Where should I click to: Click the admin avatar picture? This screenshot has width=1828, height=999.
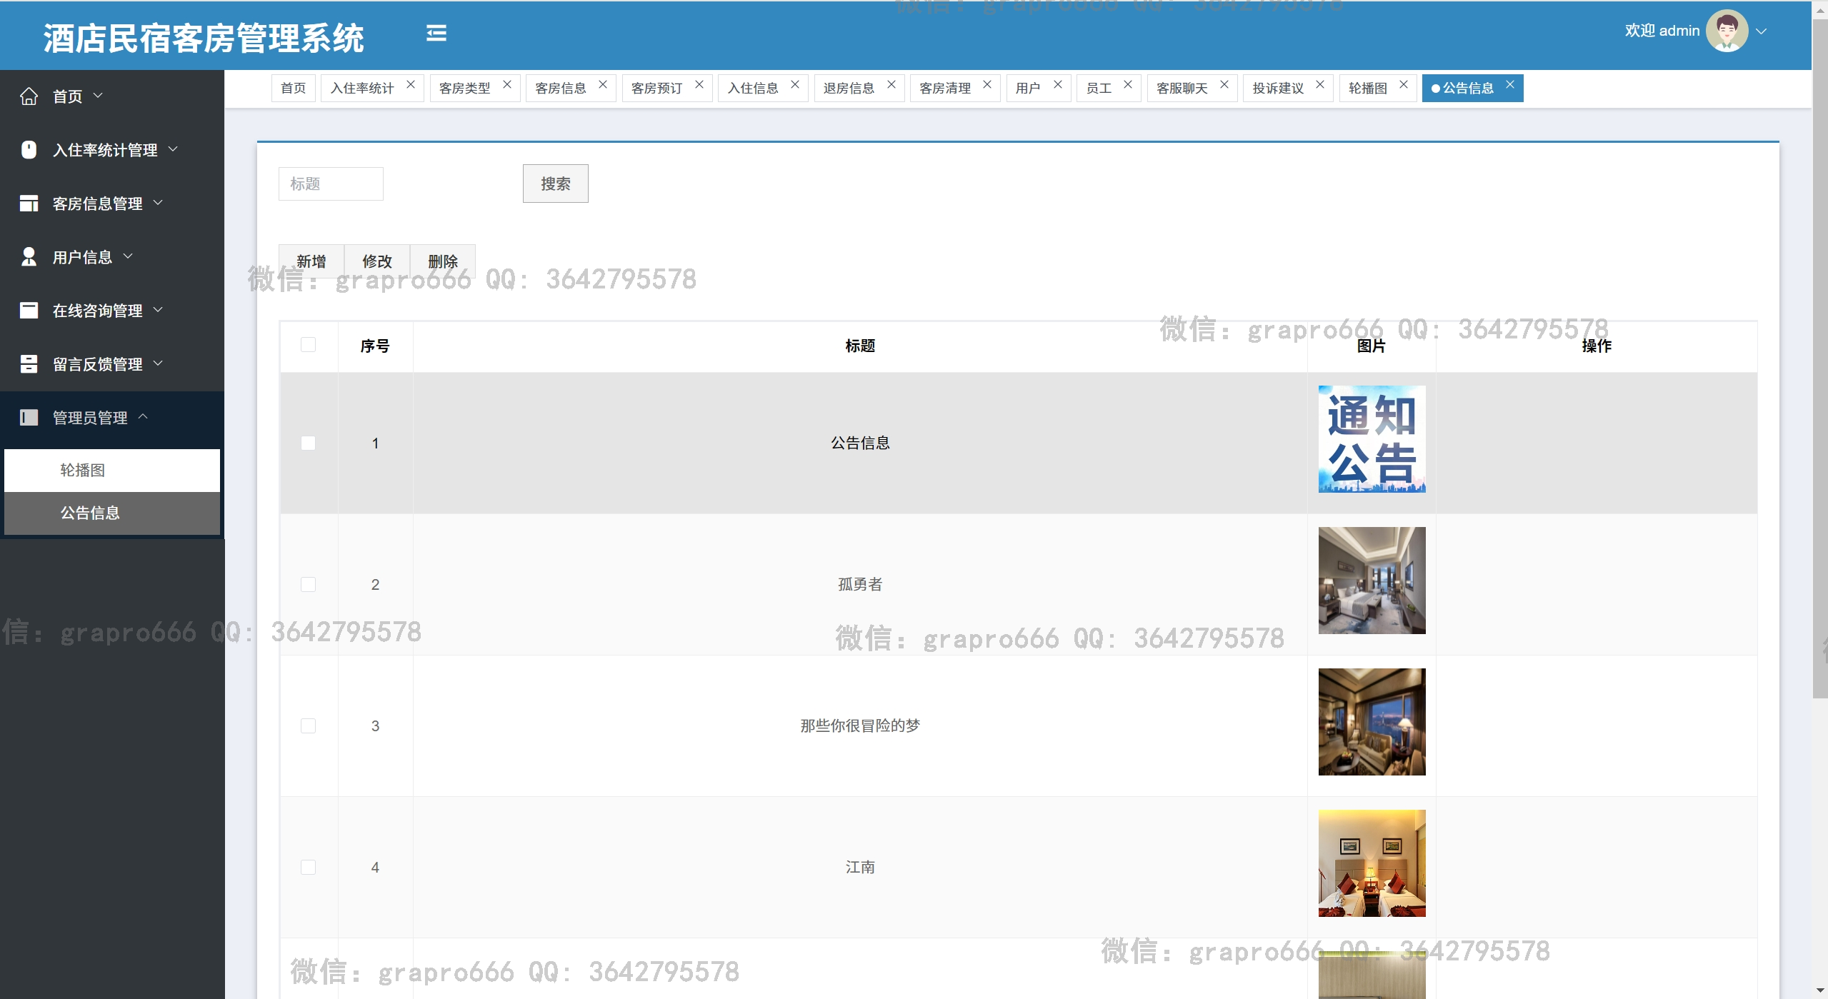(1726, 31)
